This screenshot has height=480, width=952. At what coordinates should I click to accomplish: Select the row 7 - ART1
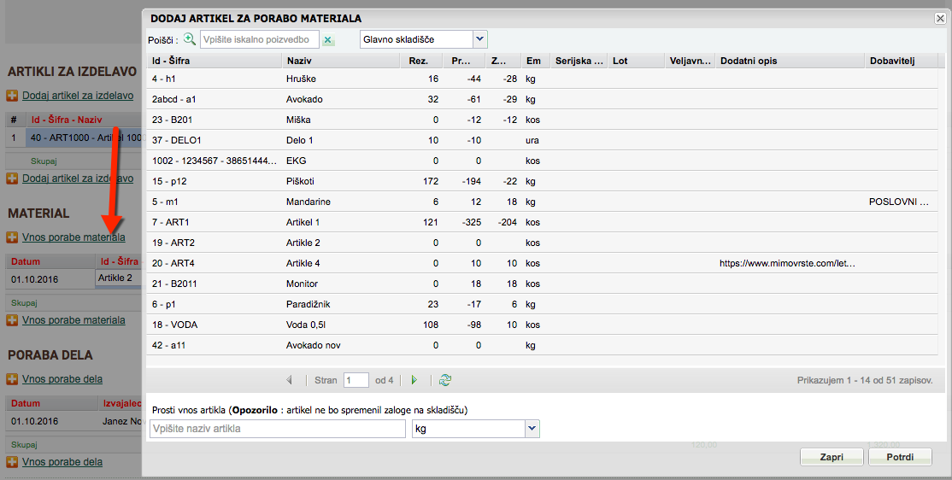[x=542, y=222]
